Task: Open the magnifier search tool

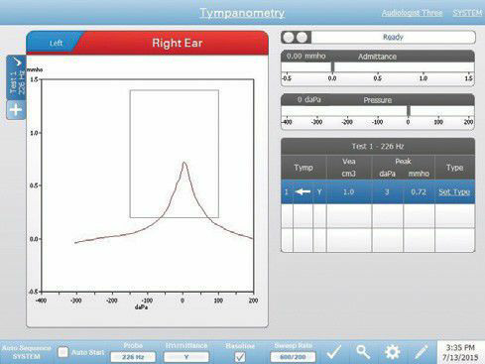Action: [363, 352]
